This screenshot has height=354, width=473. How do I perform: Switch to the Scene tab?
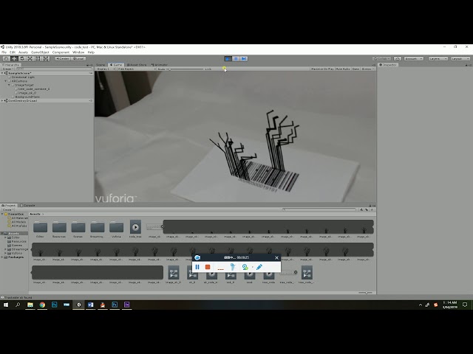101,65
